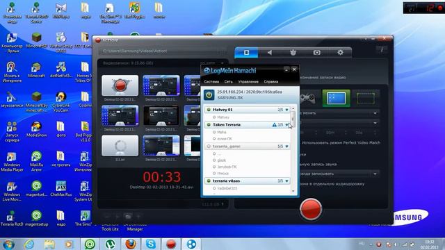Open Windows Media Player desktop shortcut
445x250 pixels.
(12, 162)
